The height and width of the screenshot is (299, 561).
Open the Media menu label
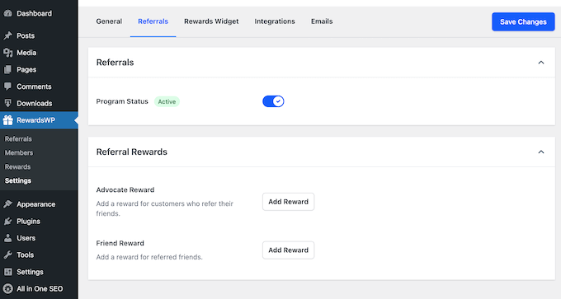click(26, 53)
